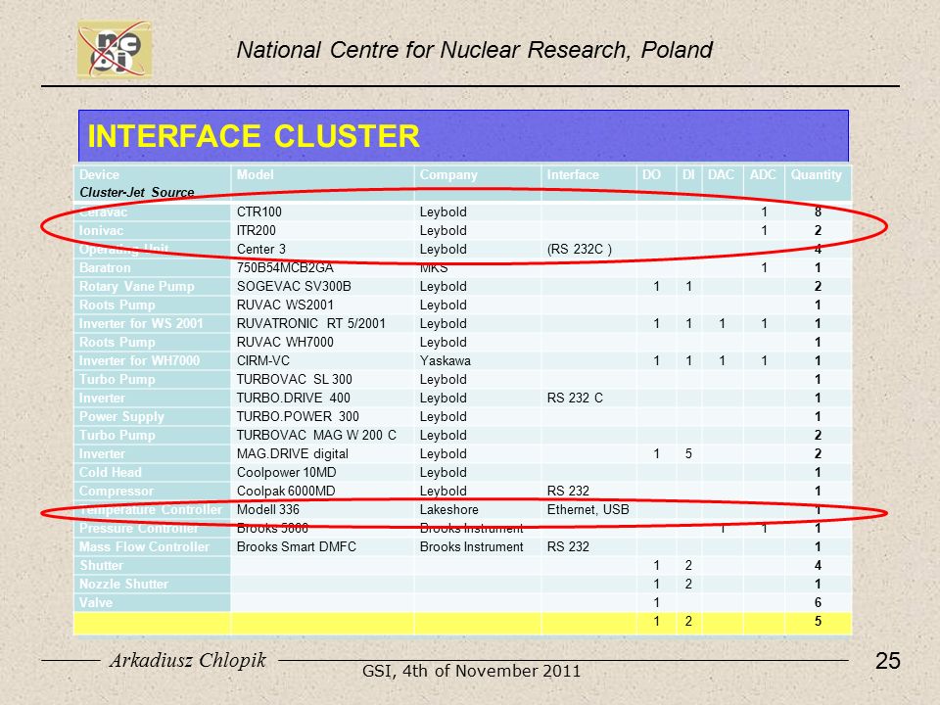The height and width of the screenshot is (705, 940).
Task: Select the 'ADC' column header
Action: pyautogui.click(x=763, y=174)
